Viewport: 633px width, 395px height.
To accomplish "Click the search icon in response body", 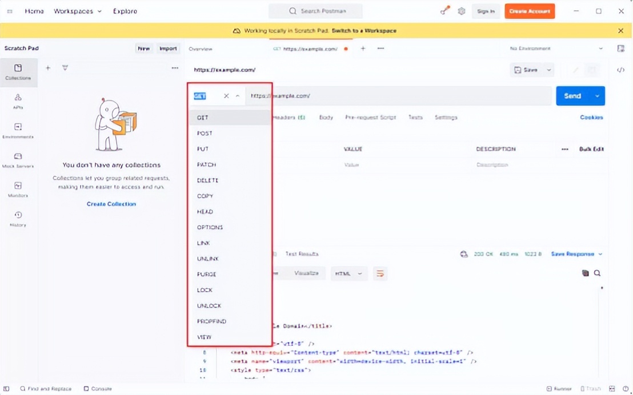I will 597,273.
